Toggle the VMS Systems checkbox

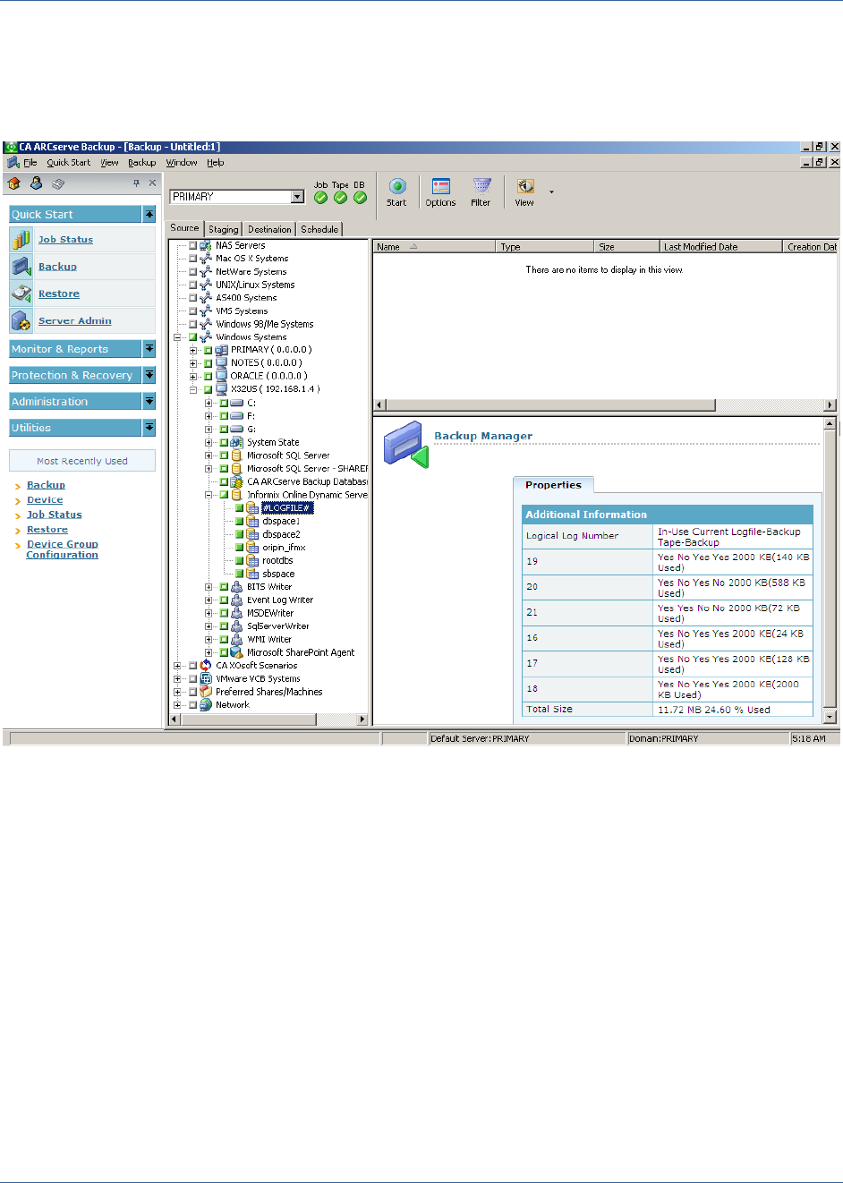point(192,311)
